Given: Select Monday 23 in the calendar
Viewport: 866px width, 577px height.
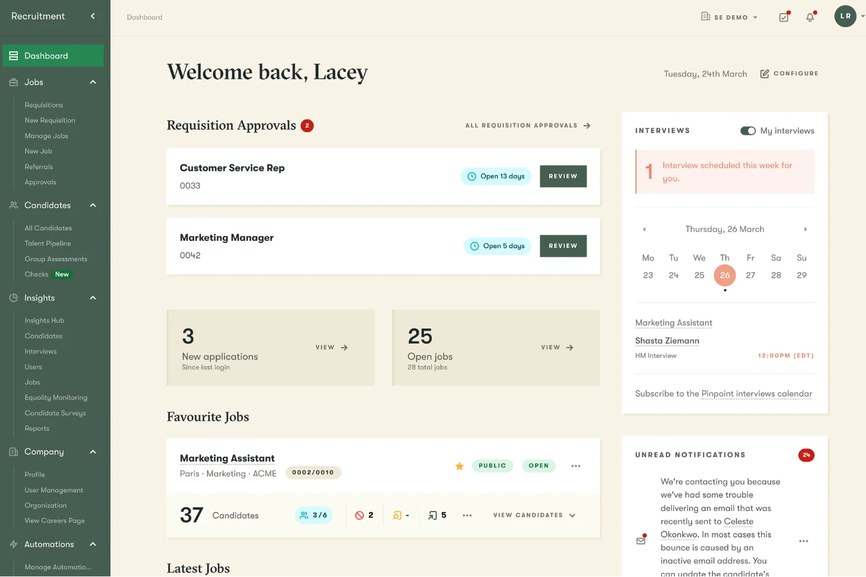Looking at the screenshot, I should click(648, 275).
